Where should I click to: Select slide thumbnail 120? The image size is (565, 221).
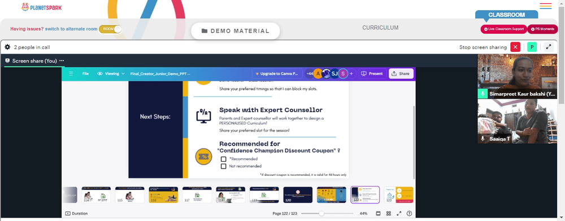point(298,195)
